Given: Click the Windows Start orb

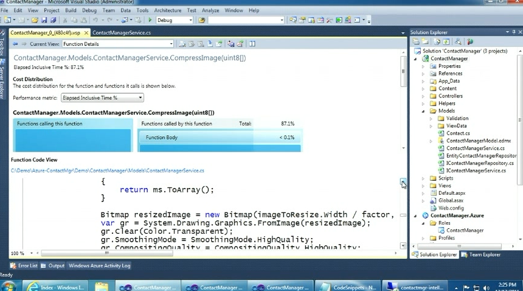Looking at the screenshot, I should pos(9,287).
